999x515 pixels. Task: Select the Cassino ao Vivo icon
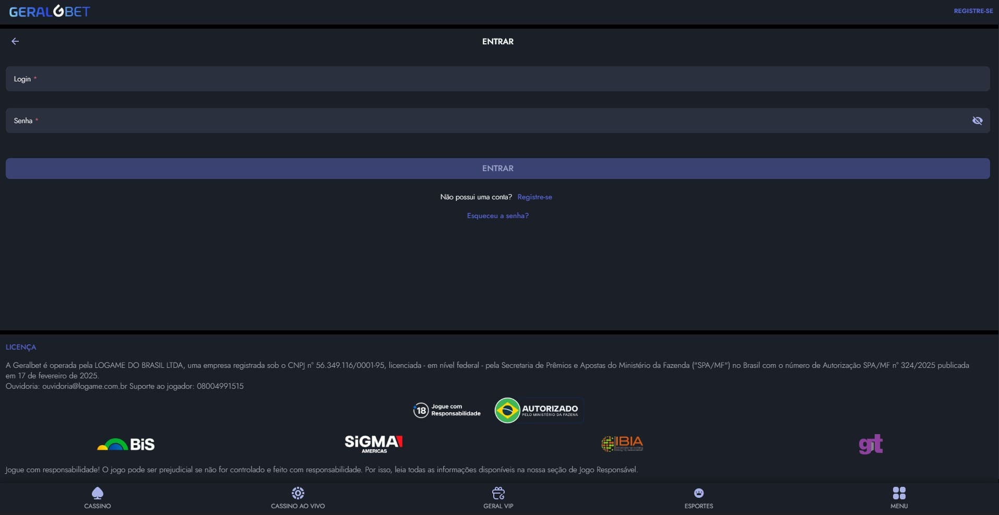(x=298, y=493)
